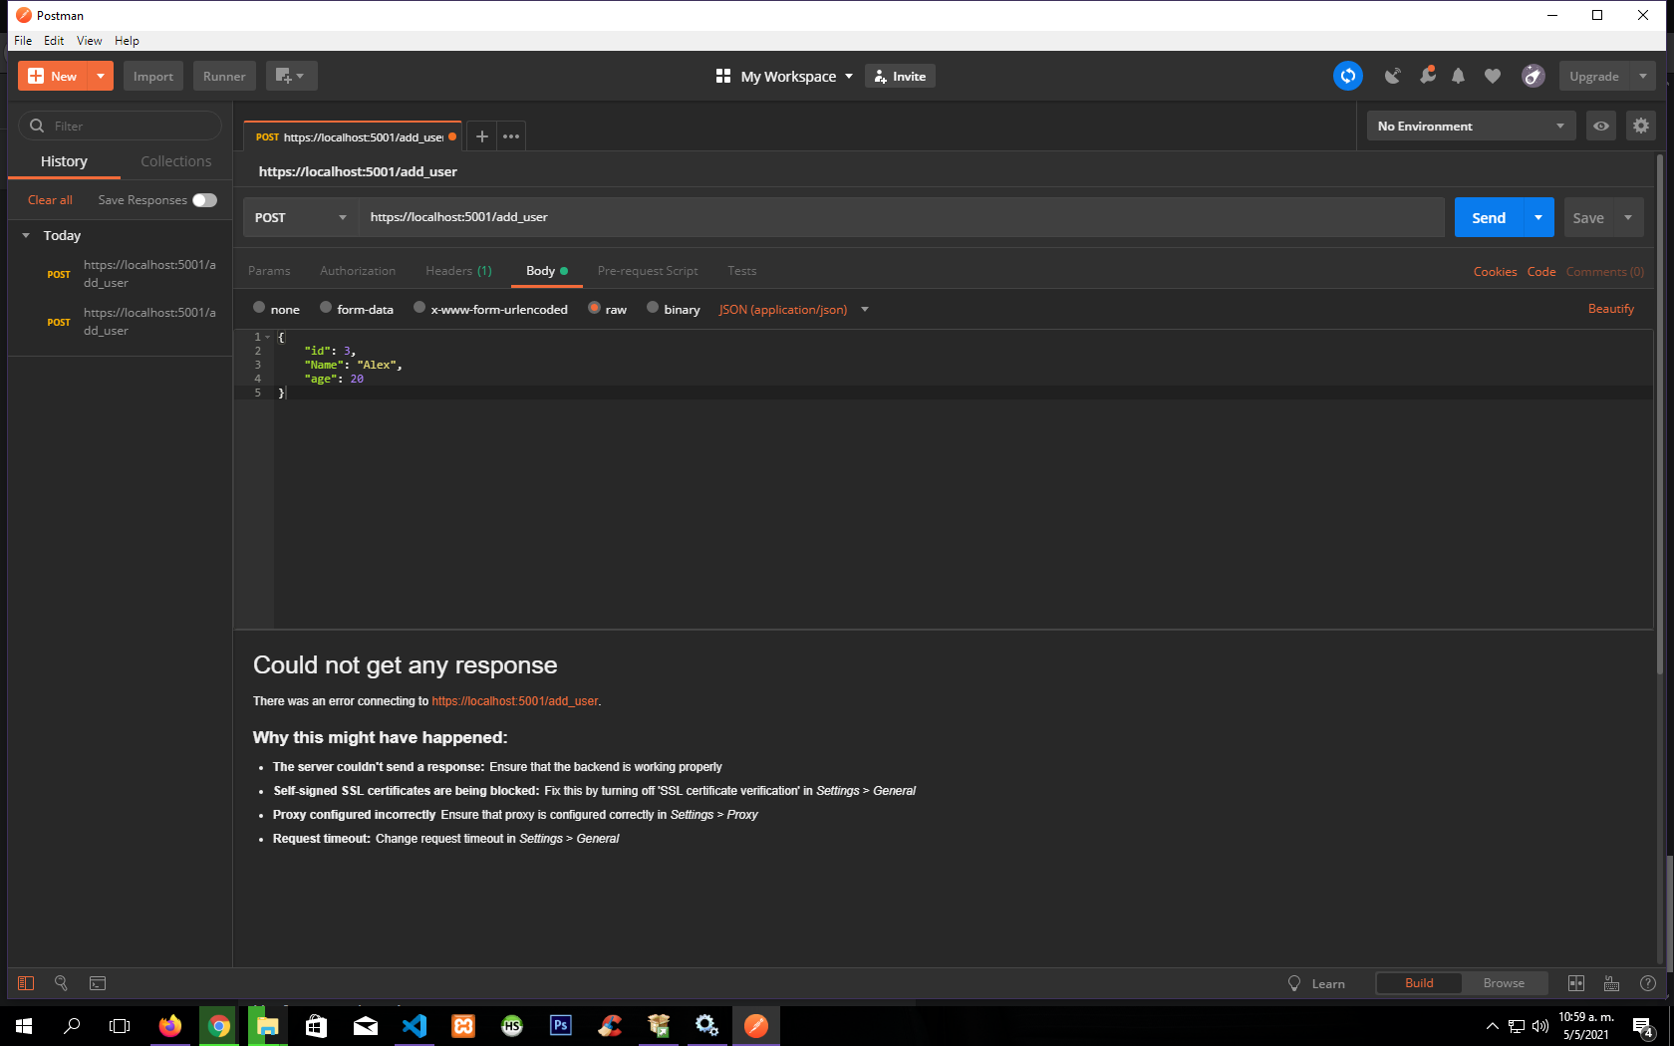Open No Environment dropdown
Viewport: 1674px width, 1046px height.
[x=1471, y=126]
